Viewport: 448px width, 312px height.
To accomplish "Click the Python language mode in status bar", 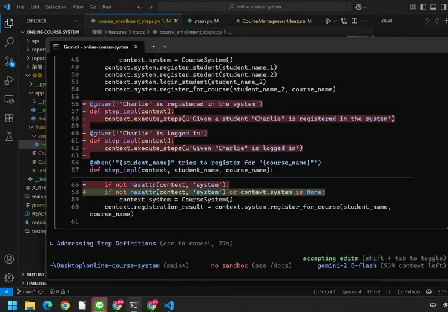I will pos(412,291).
